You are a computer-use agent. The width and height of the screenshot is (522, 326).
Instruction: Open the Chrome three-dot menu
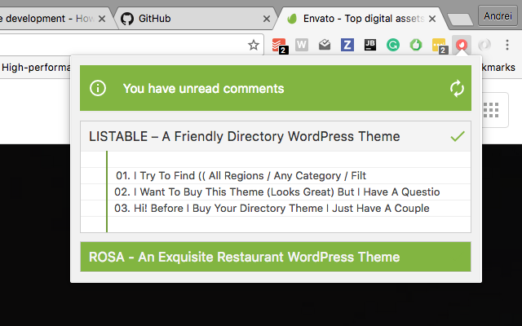click(x=507, y=45)
